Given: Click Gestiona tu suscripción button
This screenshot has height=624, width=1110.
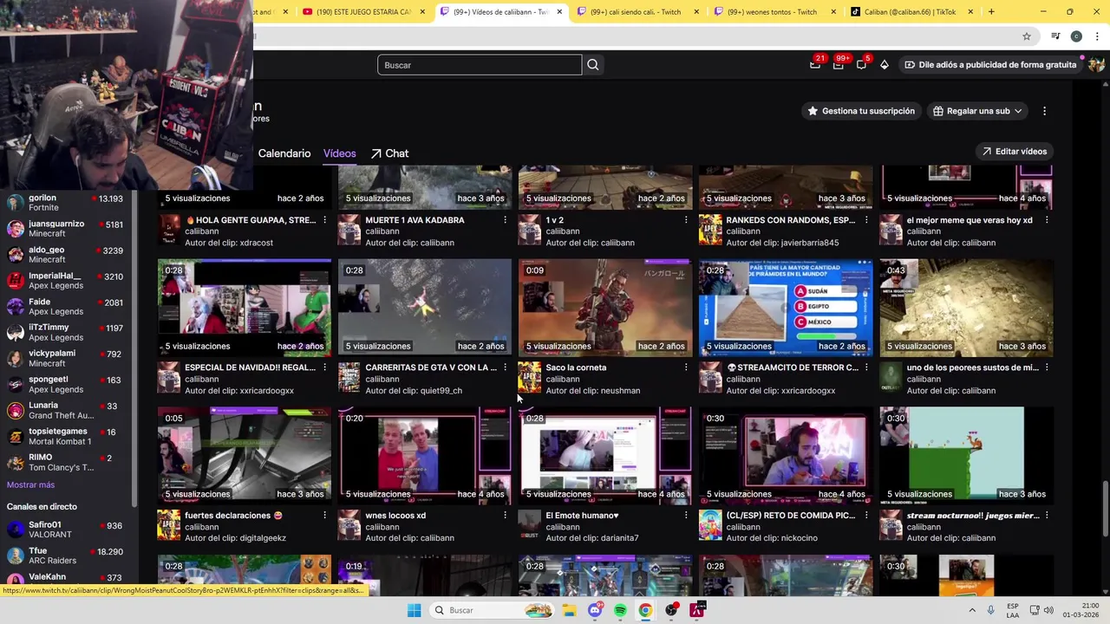Looking at the screenshot, I should pyautogui.click(x=861, y=111).
